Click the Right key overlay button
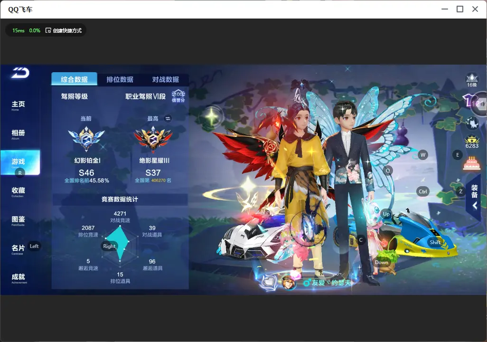Screen dimensions: 487x342 (x=109, y=246)
